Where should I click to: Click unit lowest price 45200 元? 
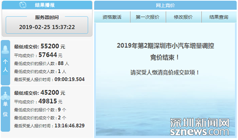[x=53, y=92]
